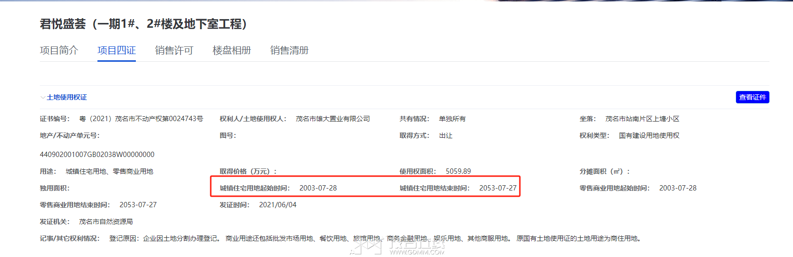Switch to the 销售许可 tab

coord(174,50)
